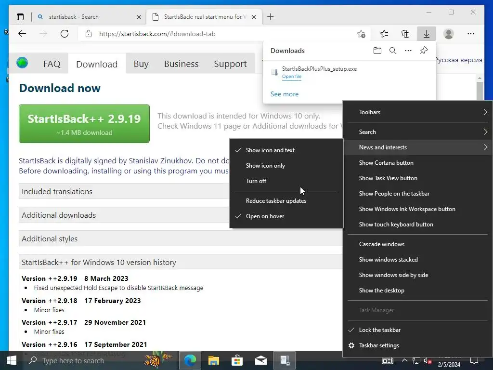Enable Reduce taskbar updates
Viewport: 493px width, 370px height.
coord(286,201)
